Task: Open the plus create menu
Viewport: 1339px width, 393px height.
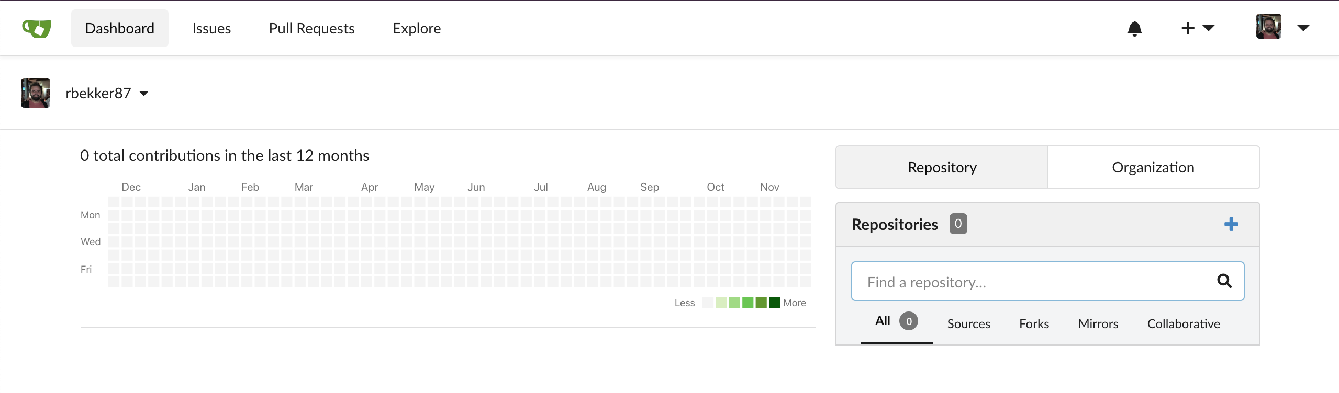Action: [1198, 28]
